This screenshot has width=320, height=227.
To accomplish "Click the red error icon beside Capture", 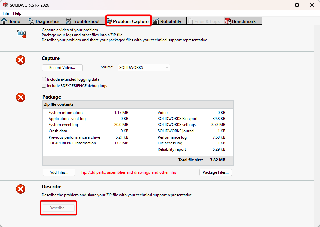I will 21,60.
